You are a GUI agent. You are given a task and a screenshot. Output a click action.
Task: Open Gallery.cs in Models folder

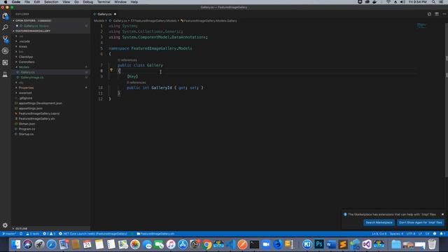click(x=27, y=72)
